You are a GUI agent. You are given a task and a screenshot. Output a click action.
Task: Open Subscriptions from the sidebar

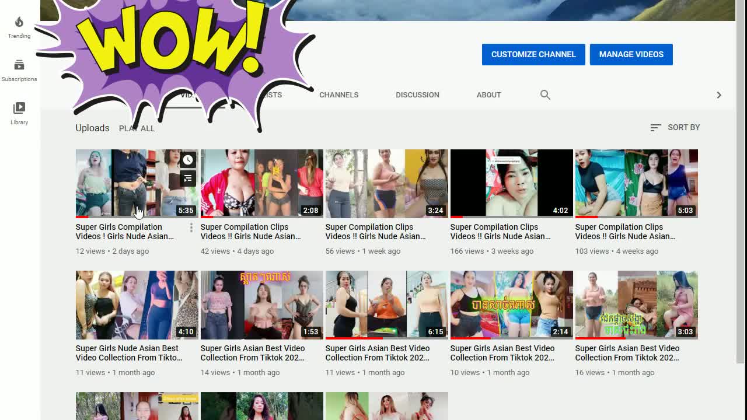19,71
